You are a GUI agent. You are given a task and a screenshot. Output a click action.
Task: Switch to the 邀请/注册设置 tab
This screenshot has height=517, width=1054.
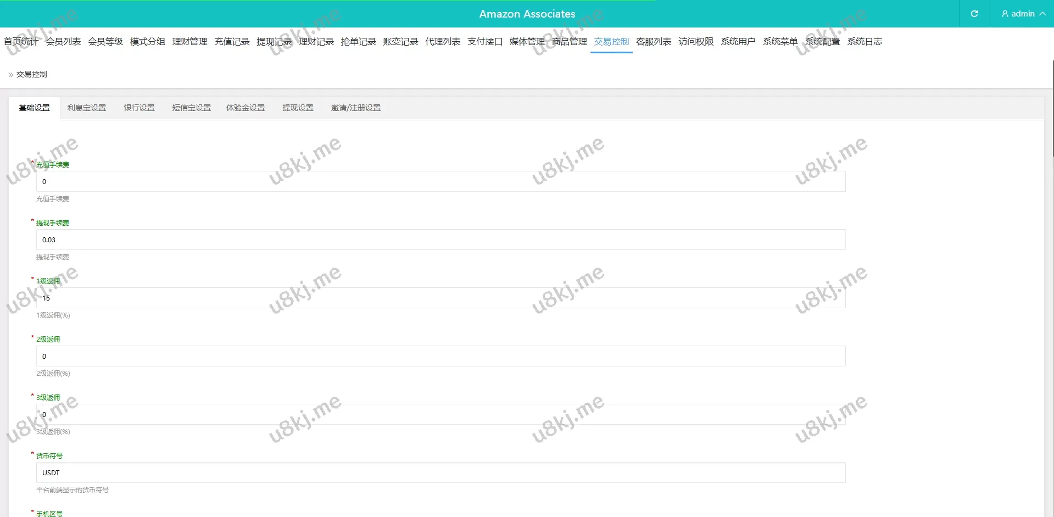tap(355, 108)
